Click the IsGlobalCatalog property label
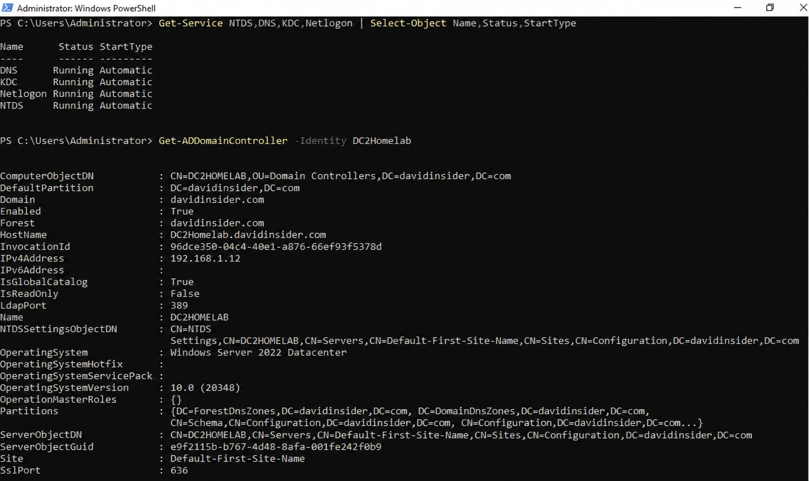Image resolution: width=809 pixels, height=481 pixels. [44, 282]
